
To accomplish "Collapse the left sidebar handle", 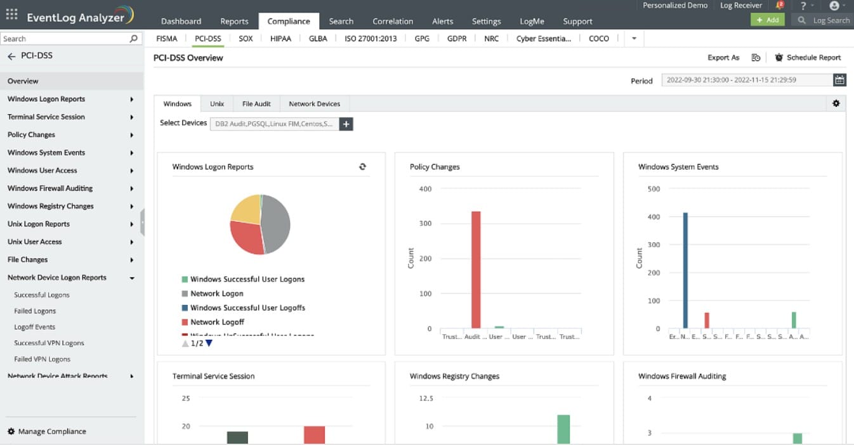I will click(142, 222).
